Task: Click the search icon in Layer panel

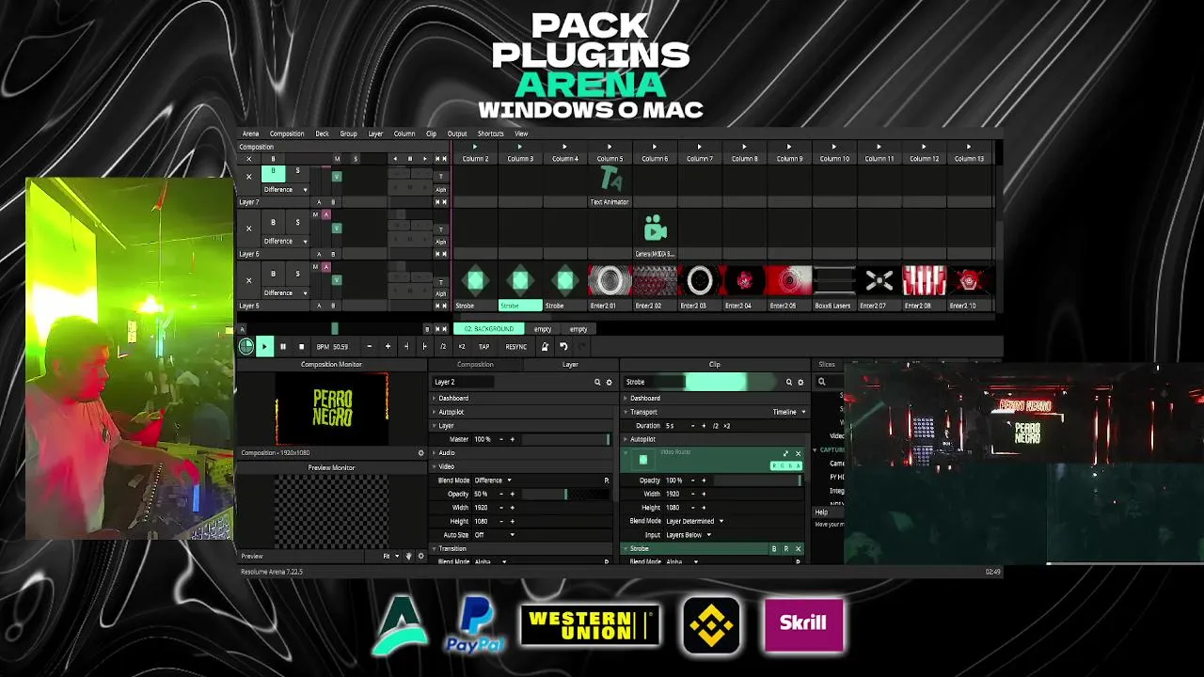Action: click(x=597, y=383)
